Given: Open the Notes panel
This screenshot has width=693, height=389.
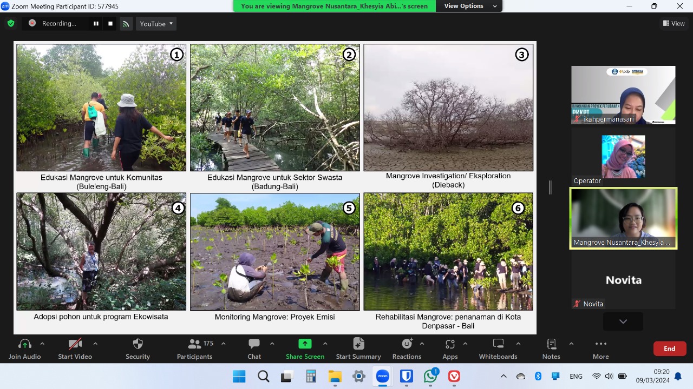Looking at the screenshot, I should tap(551, 348).
